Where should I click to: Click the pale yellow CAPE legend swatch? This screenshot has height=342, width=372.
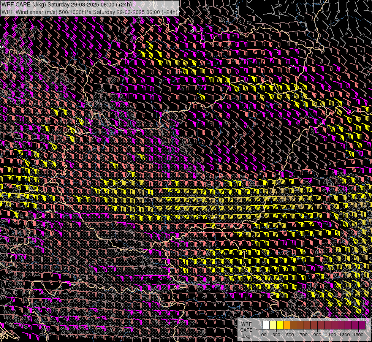pos(273,325)
